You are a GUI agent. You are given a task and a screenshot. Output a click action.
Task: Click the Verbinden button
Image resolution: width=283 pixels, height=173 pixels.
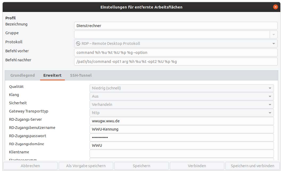[x=197, y=166]
